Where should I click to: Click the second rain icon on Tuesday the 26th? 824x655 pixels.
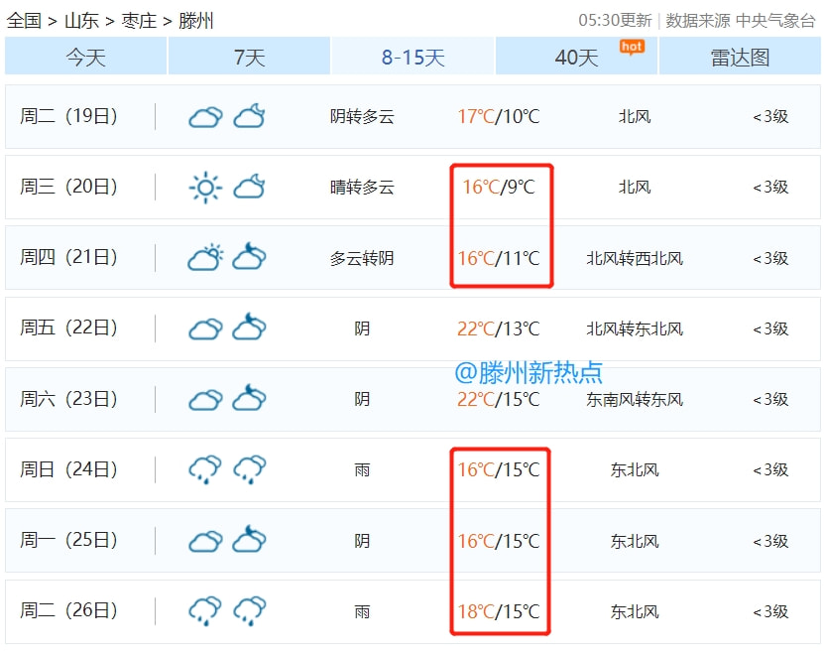tap(249, 610)
